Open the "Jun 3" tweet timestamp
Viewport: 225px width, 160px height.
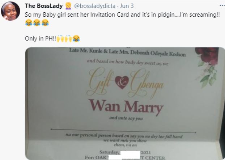127,6
